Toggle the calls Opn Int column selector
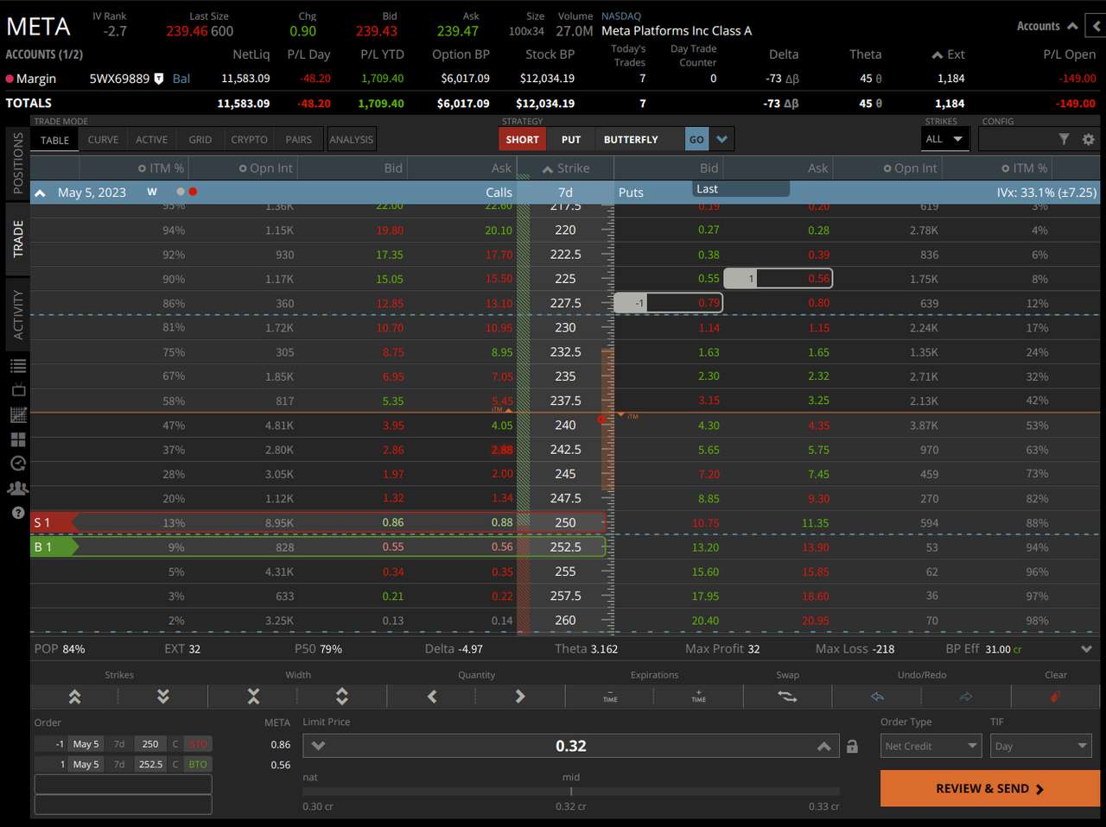The height and width of the screenshot is (827, 1106). click(x=243, y=168)
